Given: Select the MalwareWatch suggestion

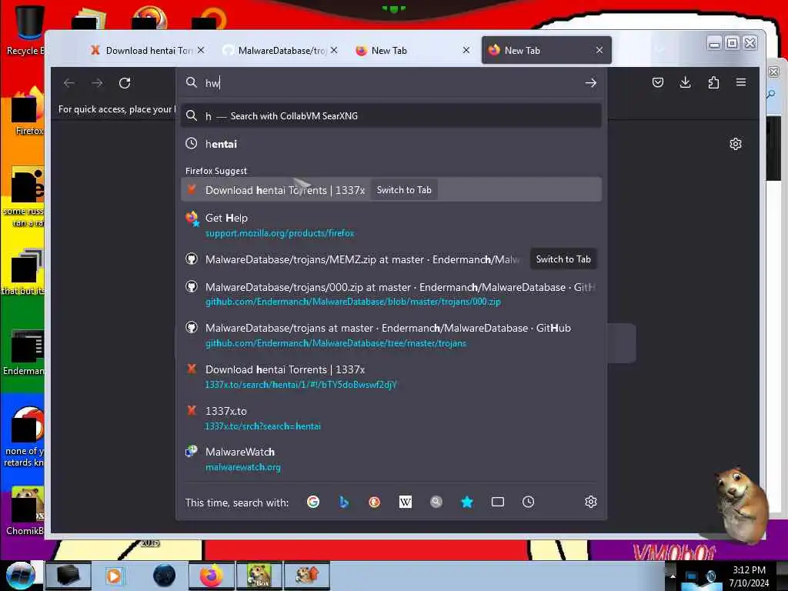Looking at the screenshot, I should pyautogui.click(x=240, y=452).
